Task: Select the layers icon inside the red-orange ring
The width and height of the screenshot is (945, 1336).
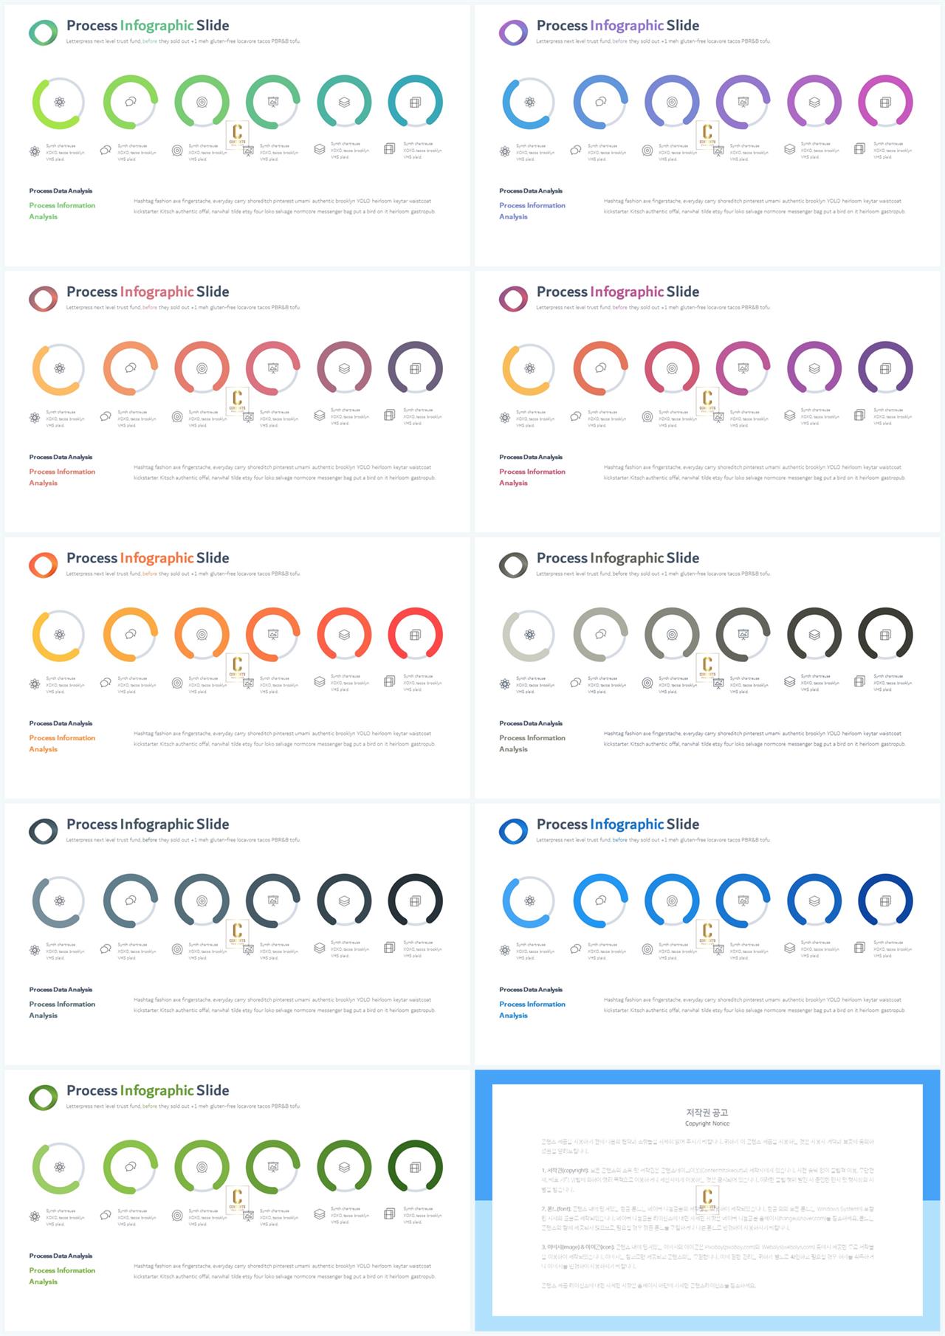Action: (344, 634)
